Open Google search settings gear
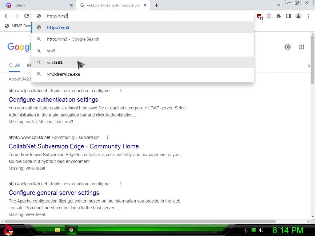Viewport: 315px width, 236px height. coord(288,47)
